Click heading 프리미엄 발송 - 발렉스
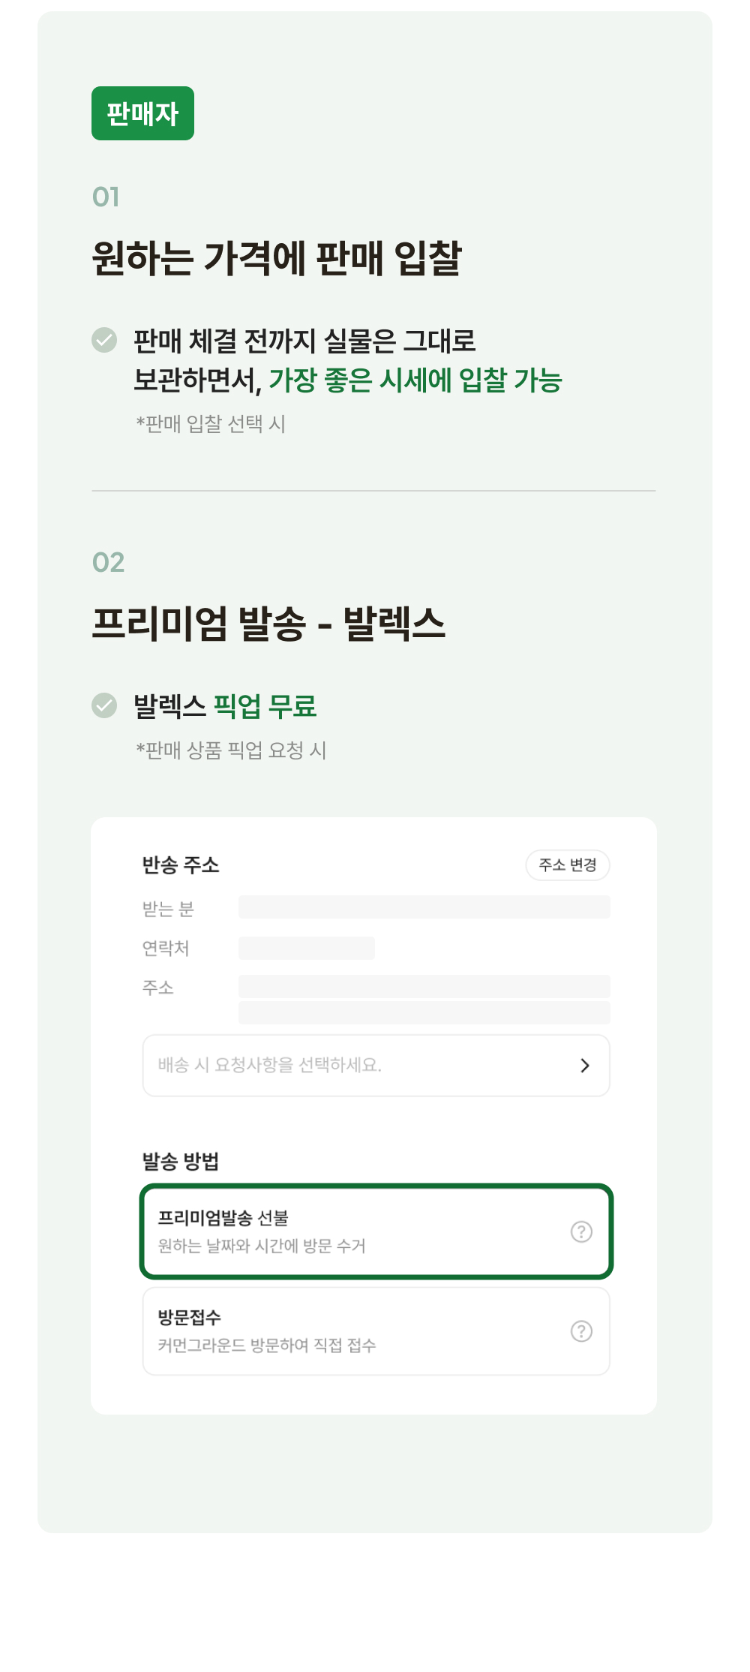The width and height of the screenshot is (750, 1672). click(x=268, y=624)
